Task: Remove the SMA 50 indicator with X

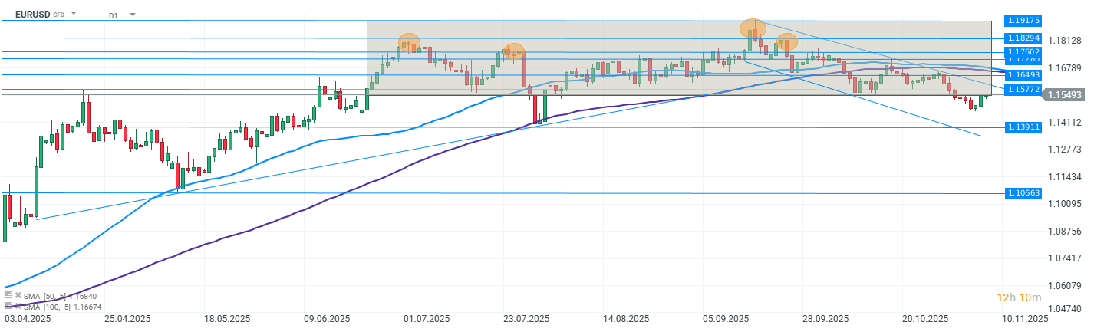Action: (x=18, y=295)
